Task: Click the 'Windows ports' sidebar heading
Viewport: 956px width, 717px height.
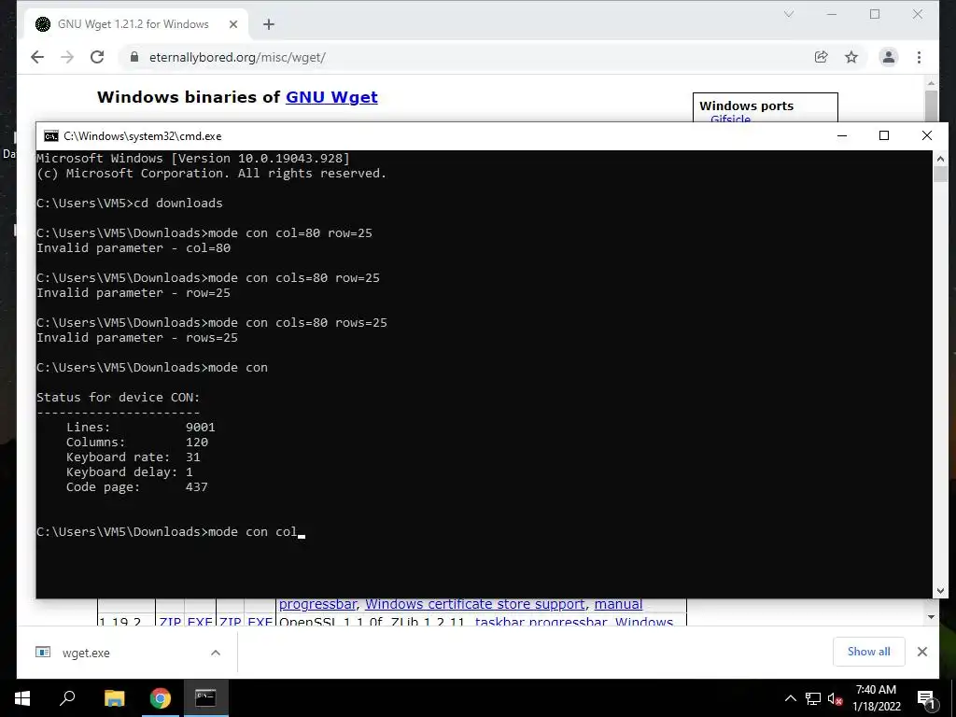Action: click(746, 105)
